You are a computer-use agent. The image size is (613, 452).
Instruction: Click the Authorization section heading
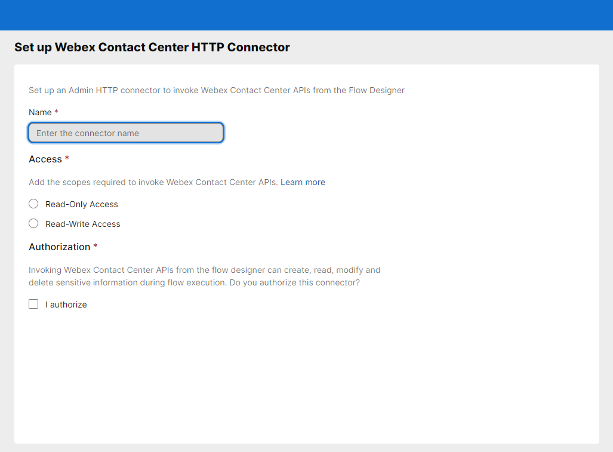pos(60,247)
